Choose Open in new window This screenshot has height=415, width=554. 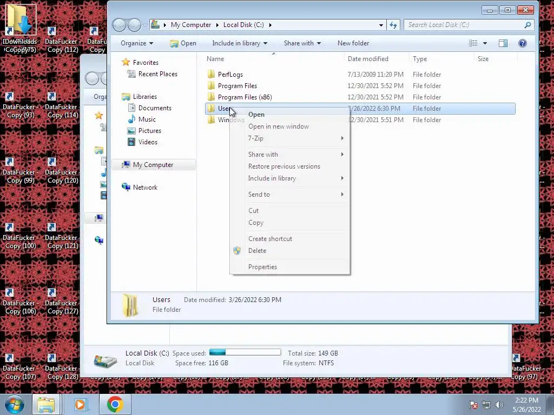[x=279, y=126]
